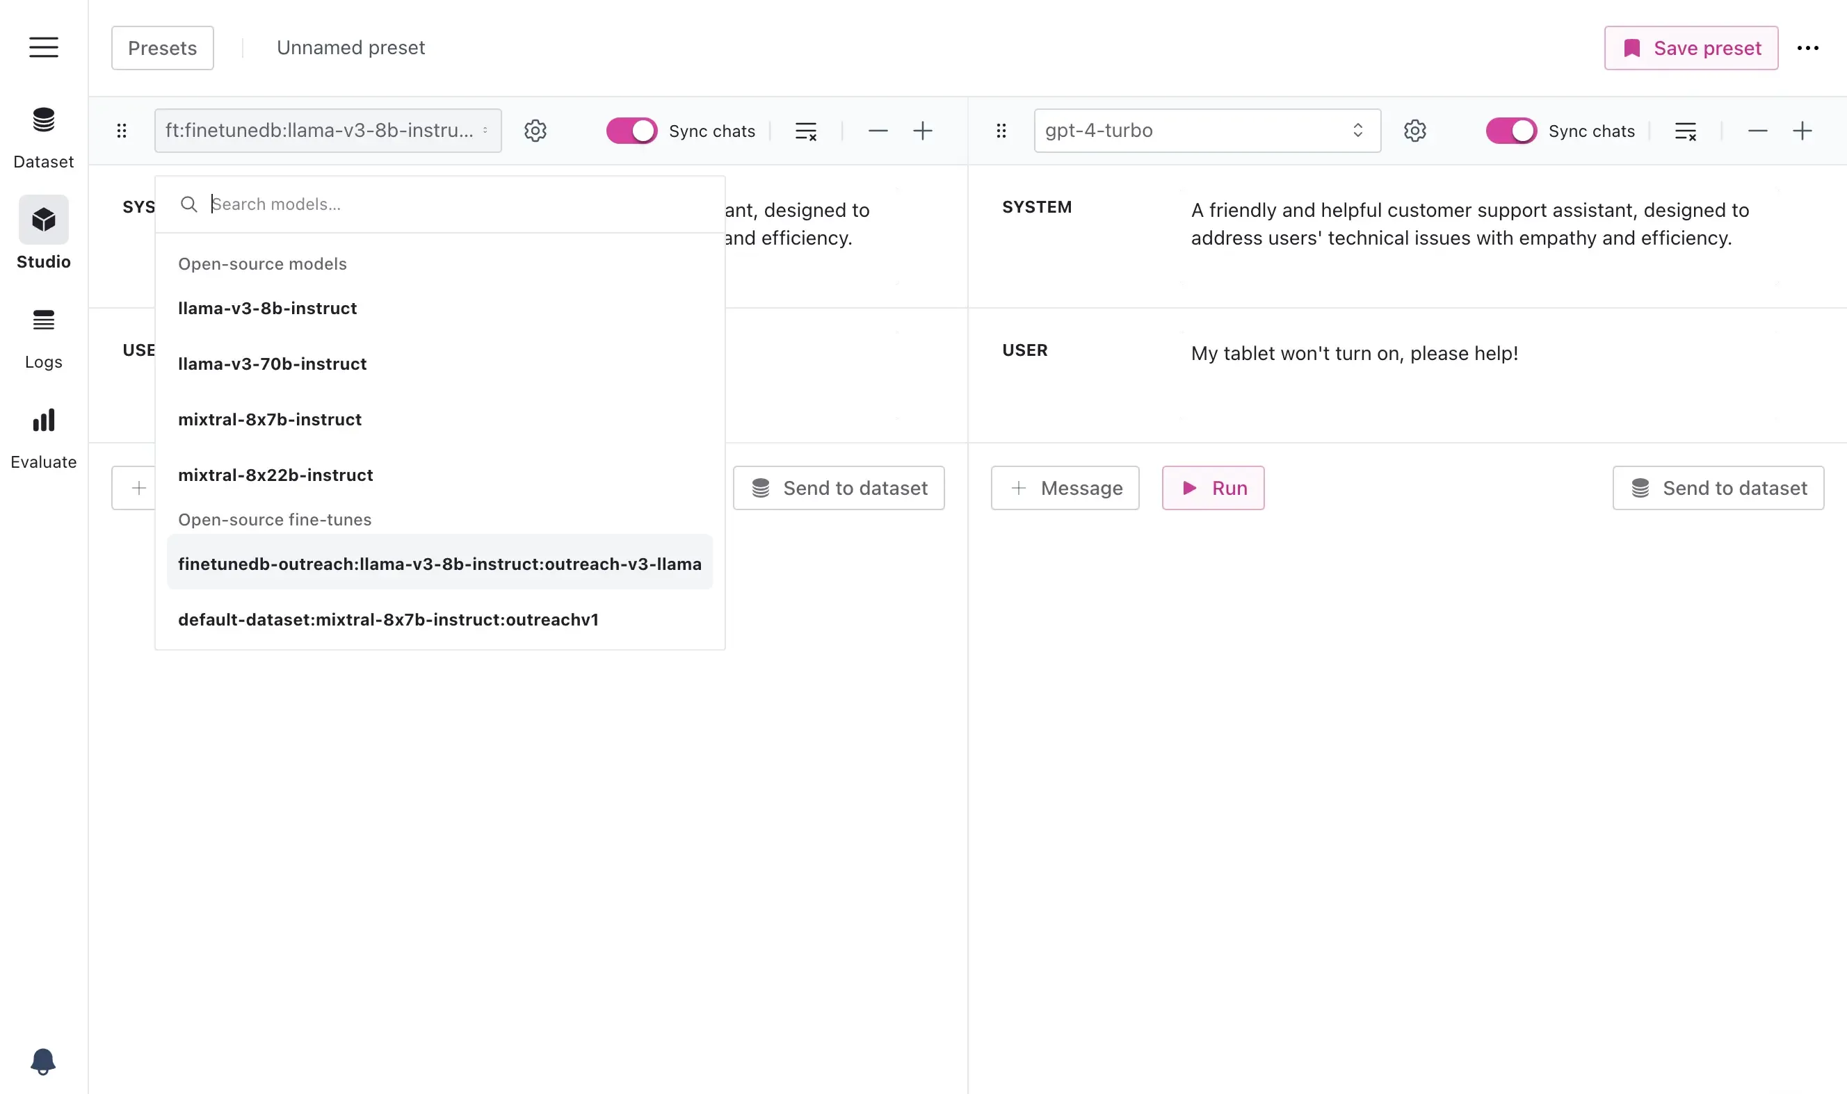Collapse the ft:finetunedb llama model dropdown
Image resolution: width=1847 pixels, height=1094 pixels.
coord(328,131)
